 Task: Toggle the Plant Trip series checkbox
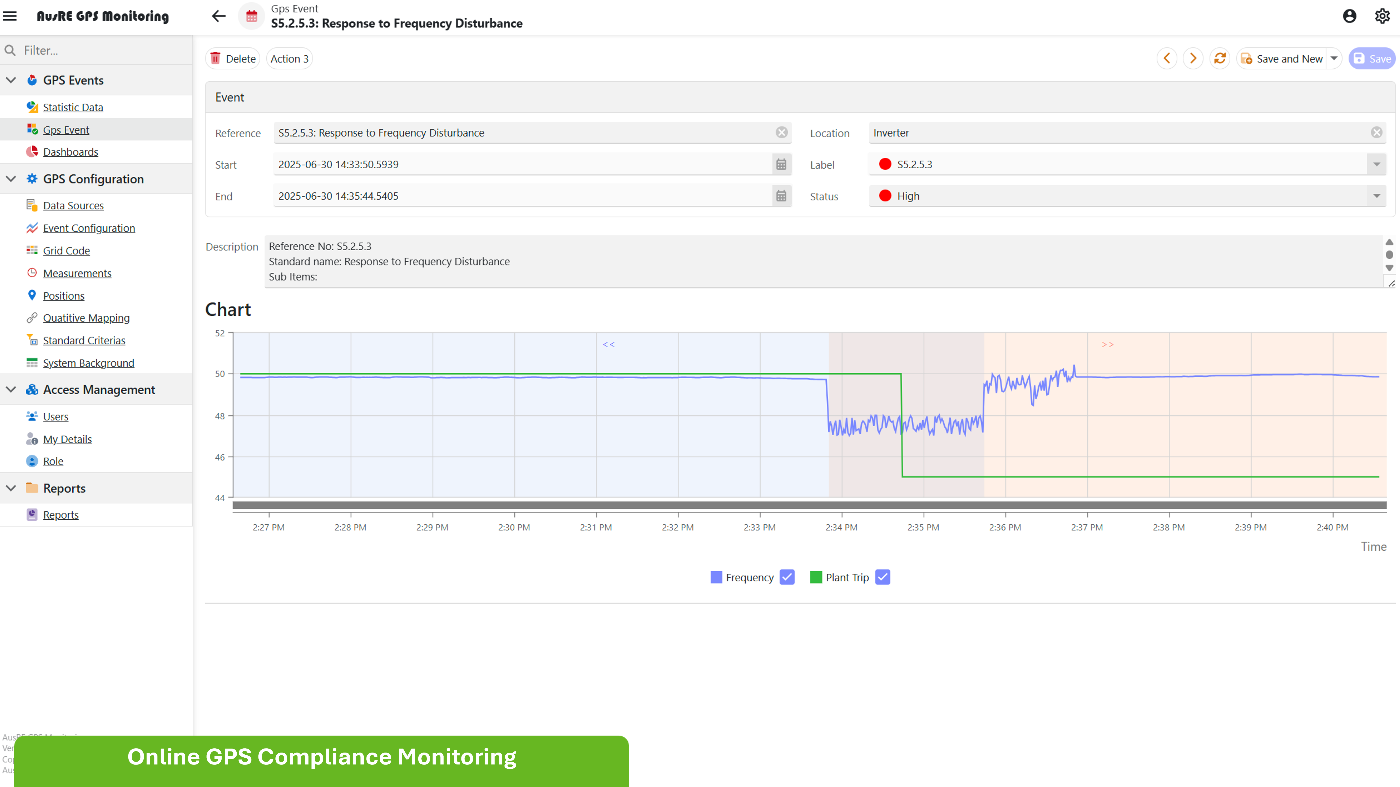[883, 577]
